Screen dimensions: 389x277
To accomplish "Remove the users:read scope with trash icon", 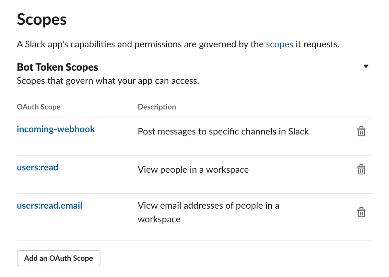I will (x=361, y=169).
